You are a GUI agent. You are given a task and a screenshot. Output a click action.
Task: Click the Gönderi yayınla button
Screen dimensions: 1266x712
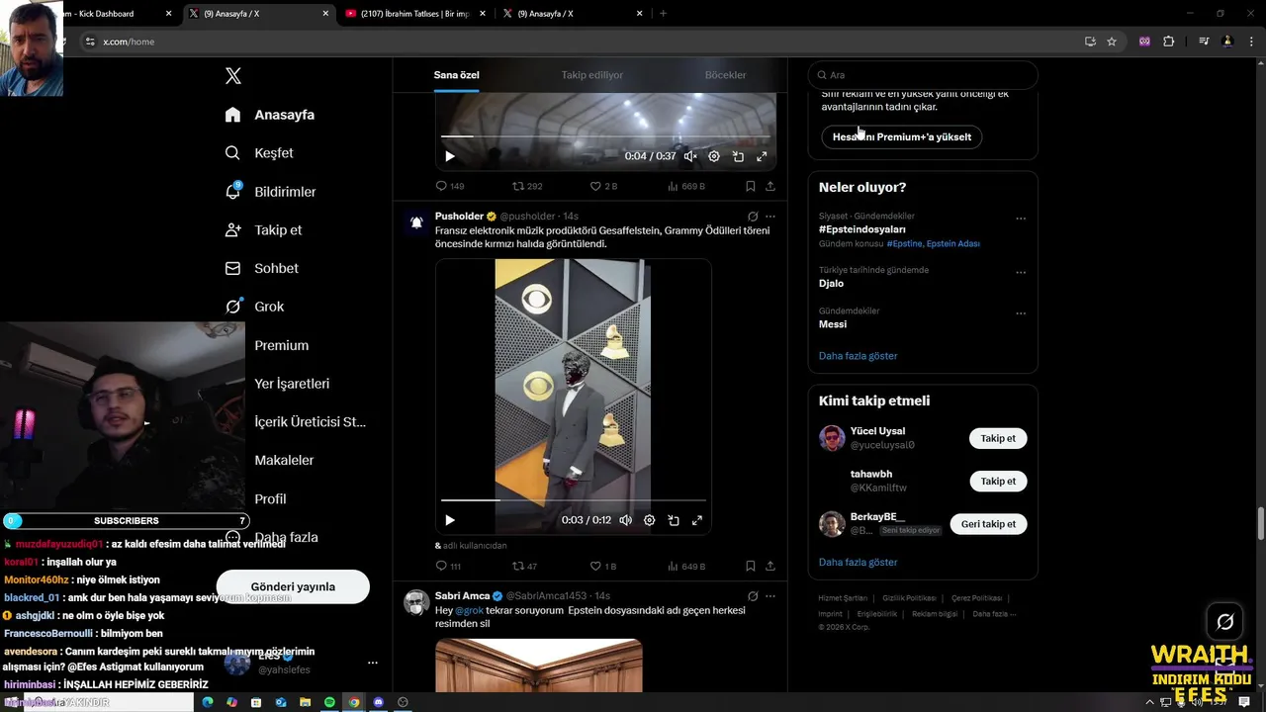tap(293, 586)
